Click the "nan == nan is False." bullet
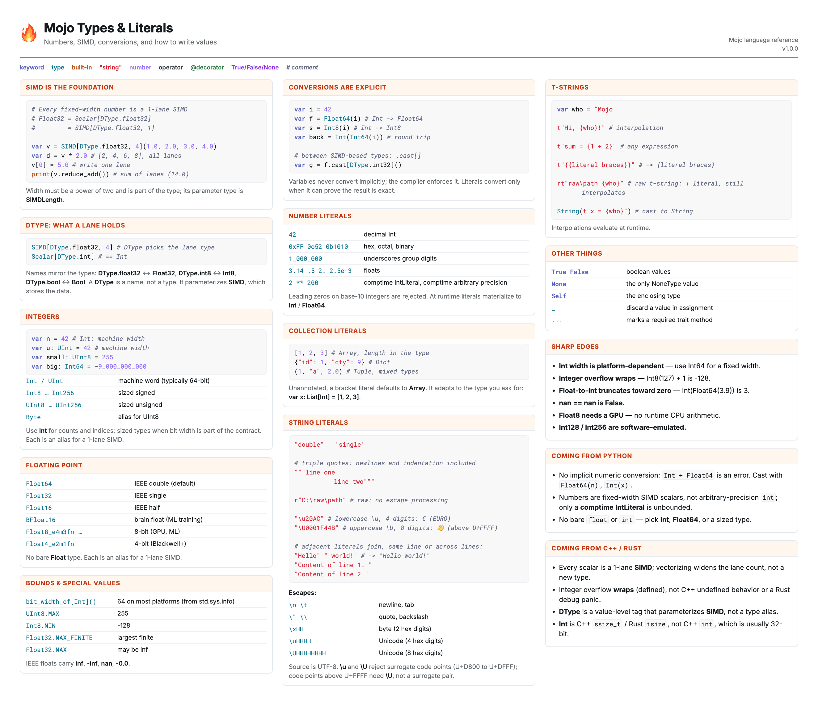Image resolution: width=818 pixels, height=702 pixels. 592,403
